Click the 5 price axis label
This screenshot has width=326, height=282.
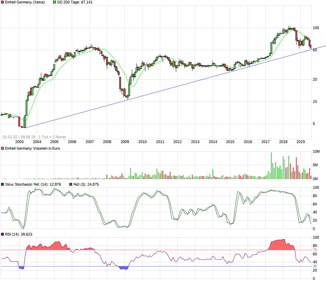(x=314, y=124)
